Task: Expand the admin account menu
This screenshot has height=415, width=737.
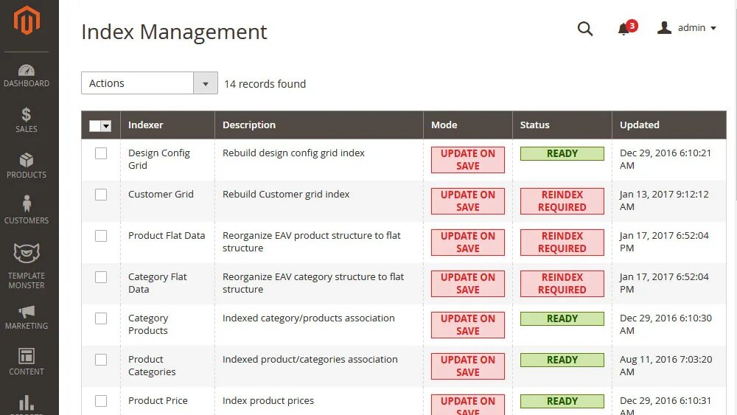Action: click(687, 28)
